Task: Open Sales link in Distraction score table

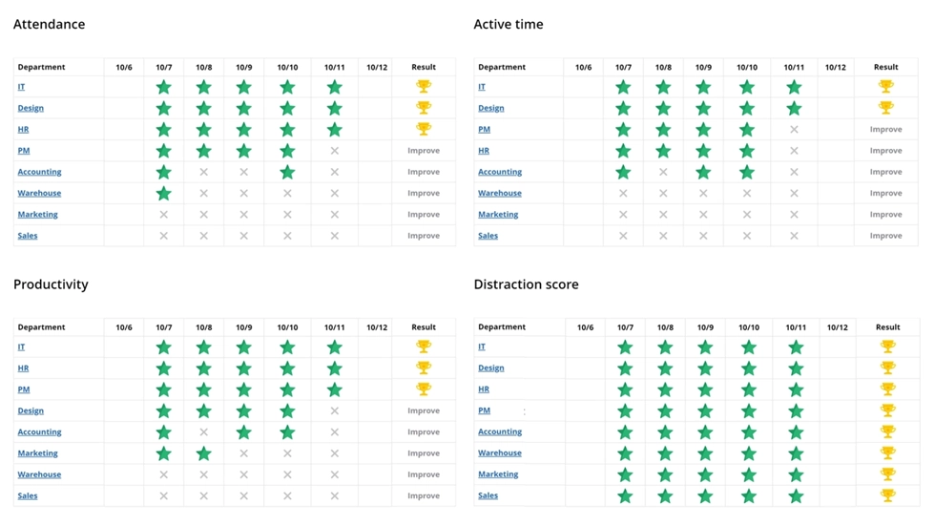Action: click(488, 495)
